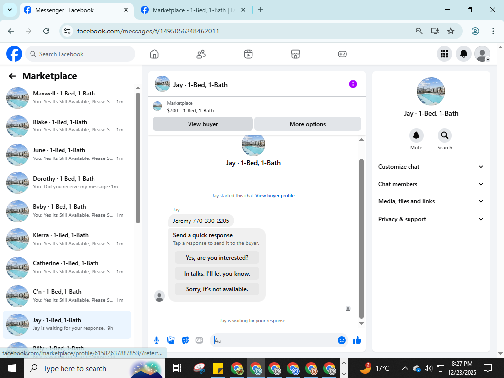Open Task View on the taskbar
The height and width of the screenshot is (378, 504).
[x=177, y=368]
